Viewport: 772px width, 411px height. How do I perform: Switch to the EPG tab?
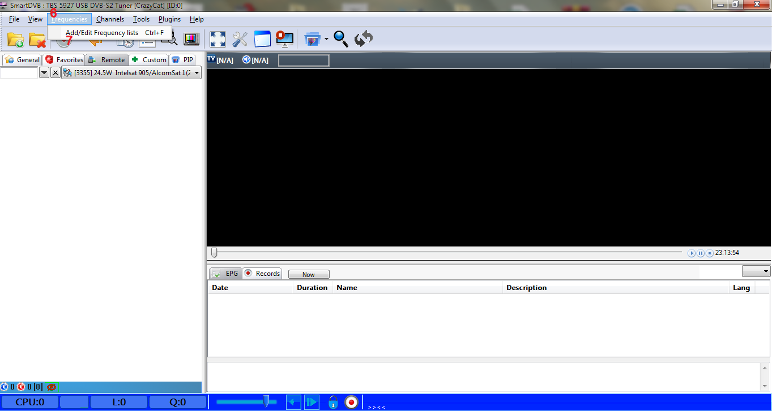(x=225, y=273)
